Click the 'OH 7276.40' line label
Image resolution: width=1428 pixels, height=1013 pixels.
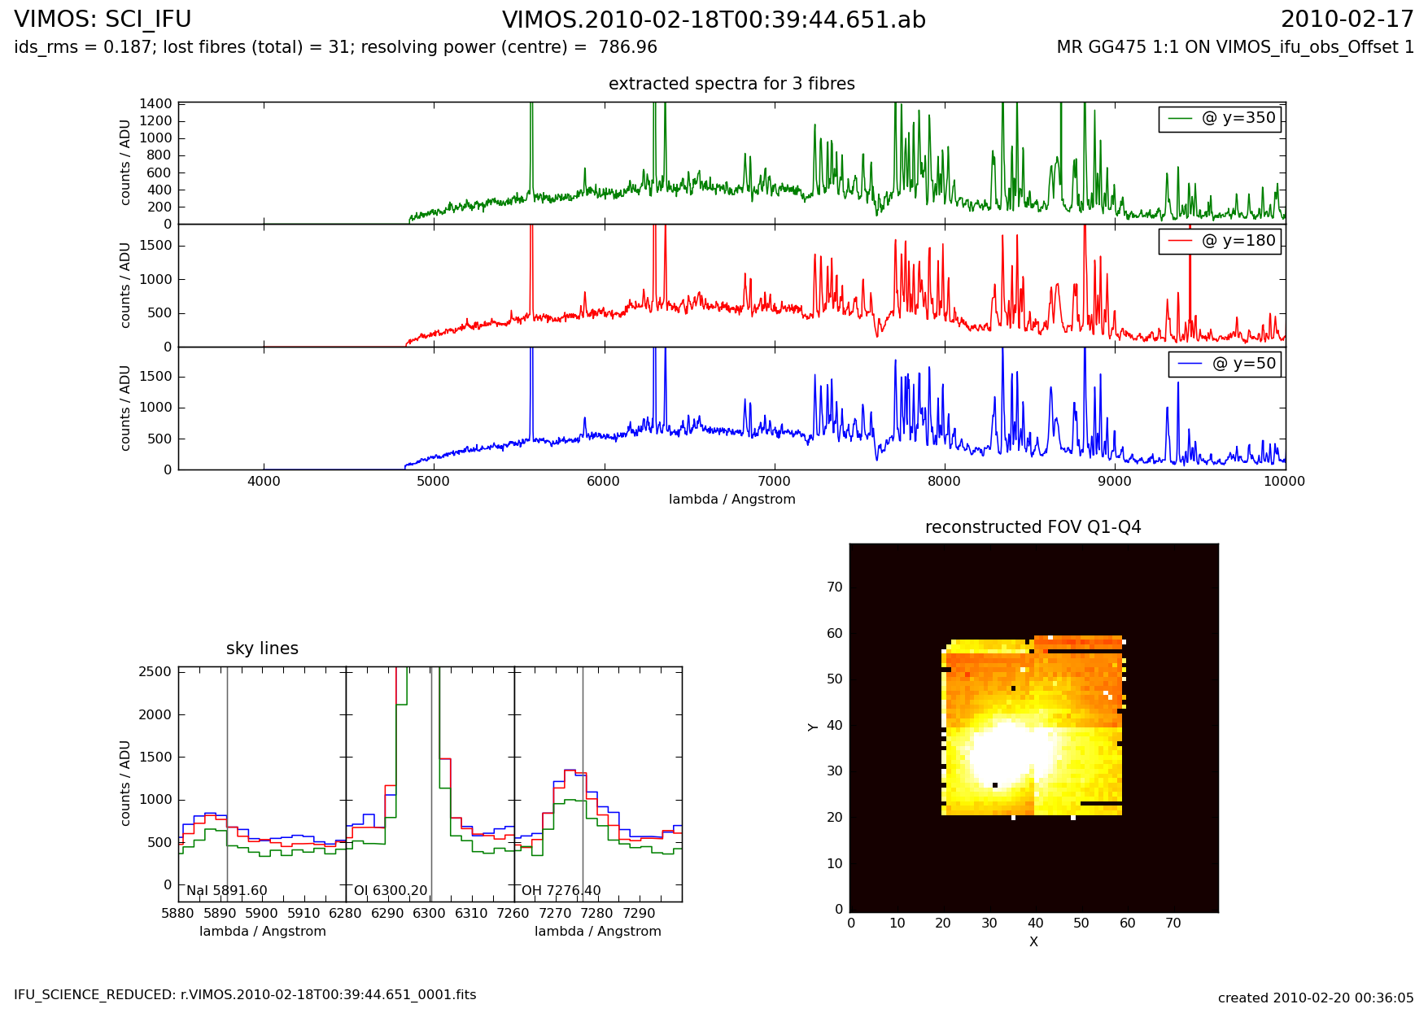click(x=561, y=891)
